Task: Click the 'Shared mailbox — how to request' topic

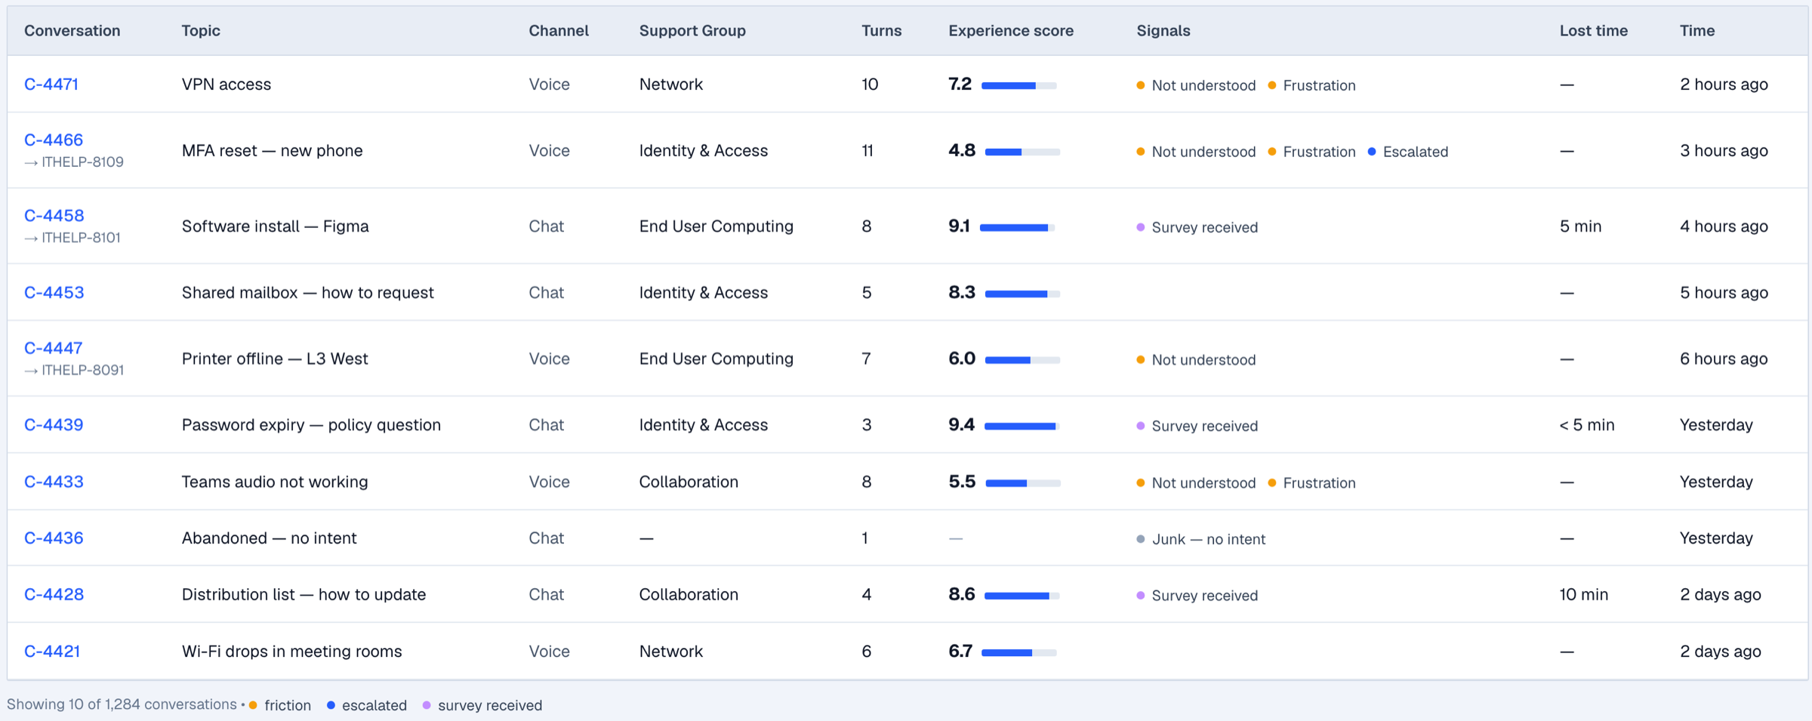Action: tap(308, 293)
